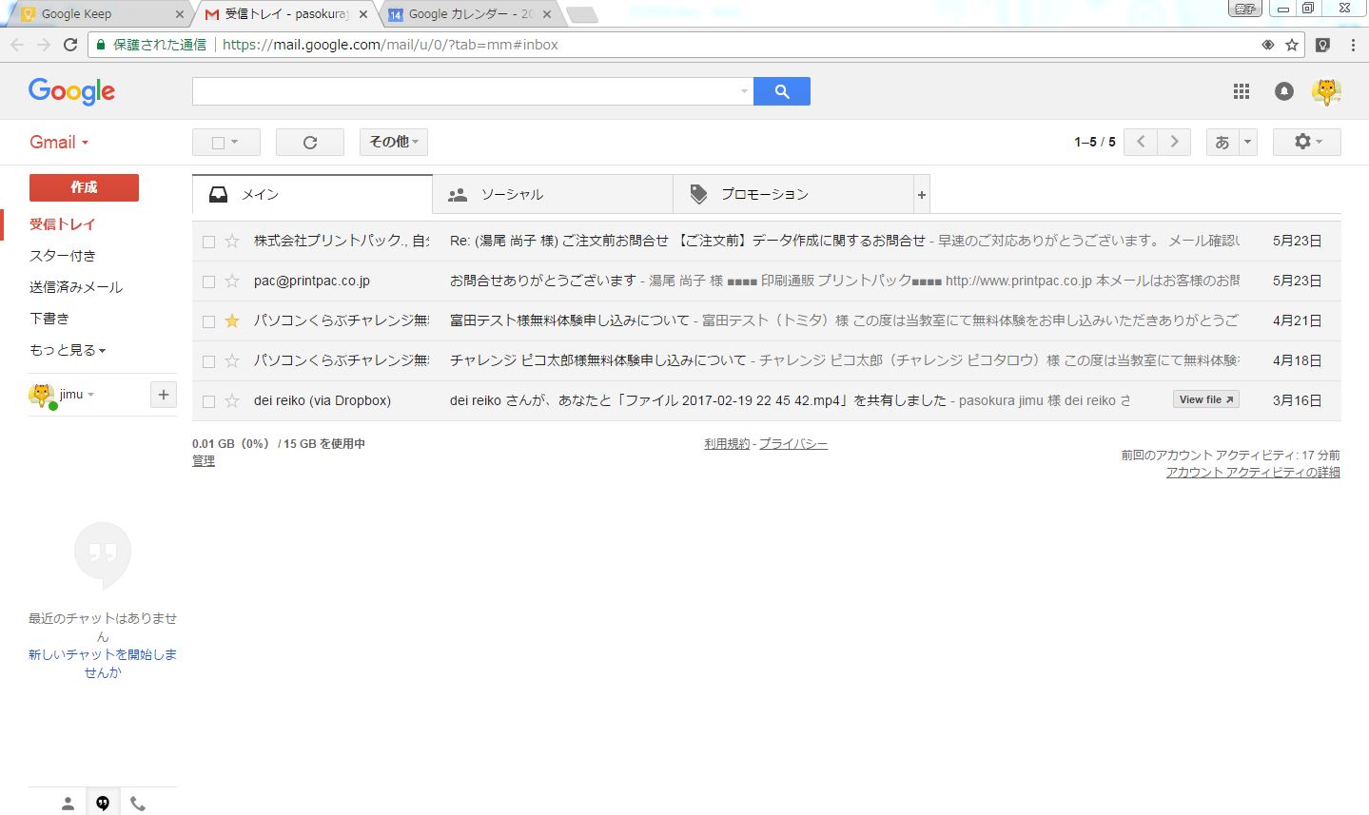
Task: Open the settings gear menu
Action: [x=1307, y=142]
